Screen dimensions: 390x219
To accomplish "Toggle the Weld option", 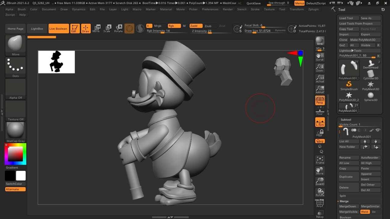I will point(364,212).
